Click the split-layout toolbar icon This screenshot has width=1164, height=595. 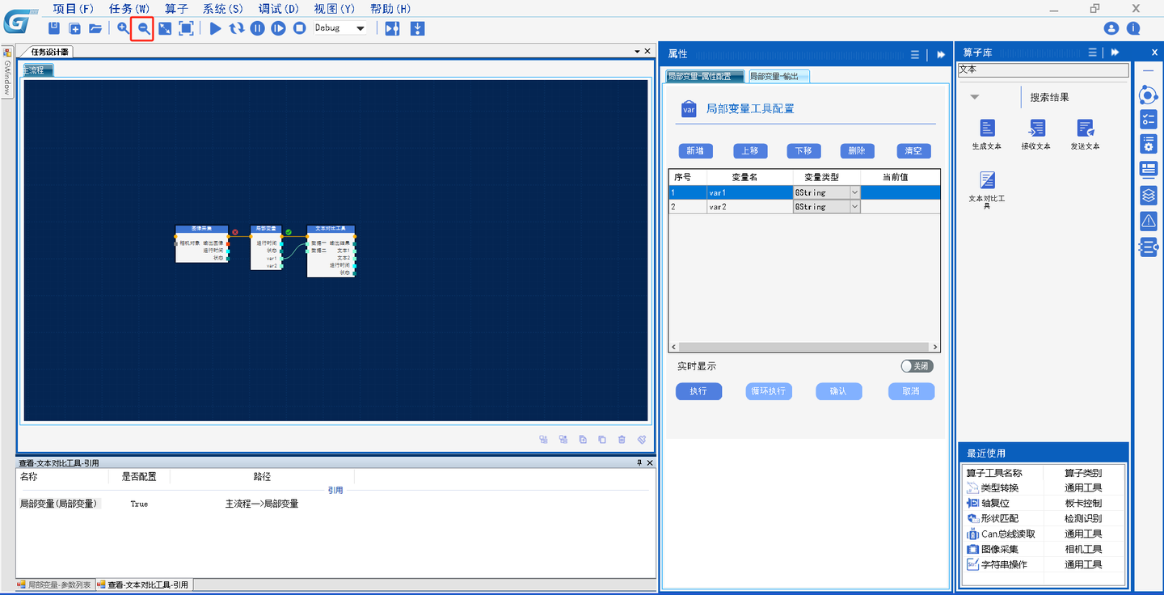coord(392,28)
